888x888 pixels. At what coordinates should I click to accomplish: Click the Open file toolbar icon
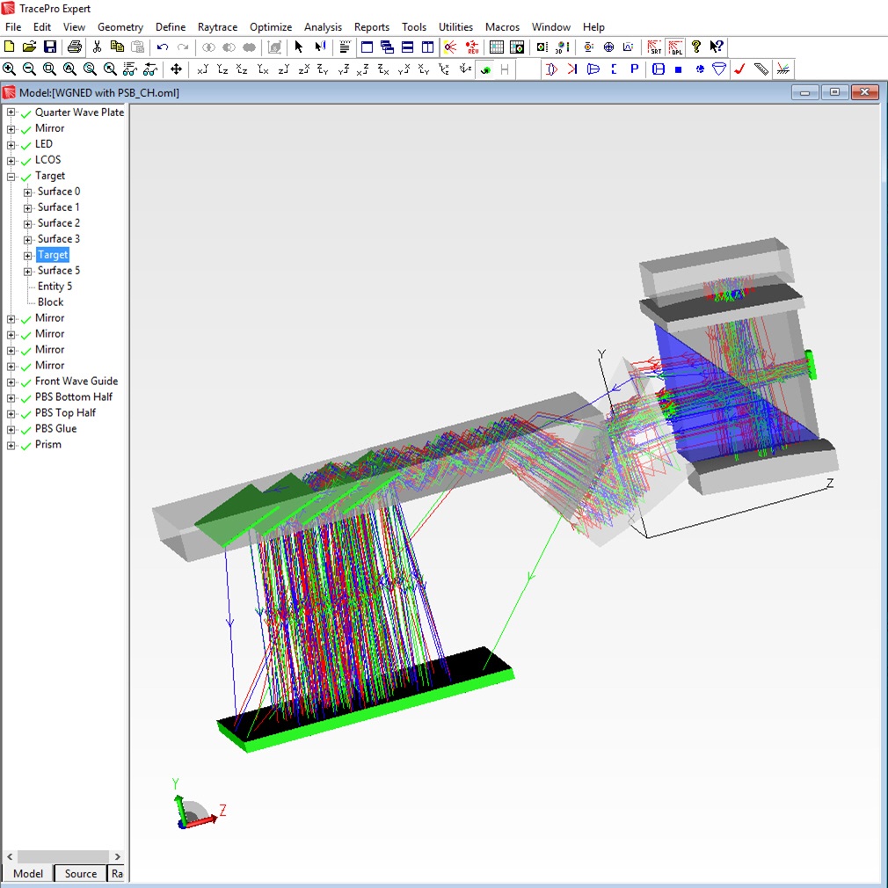32,47
